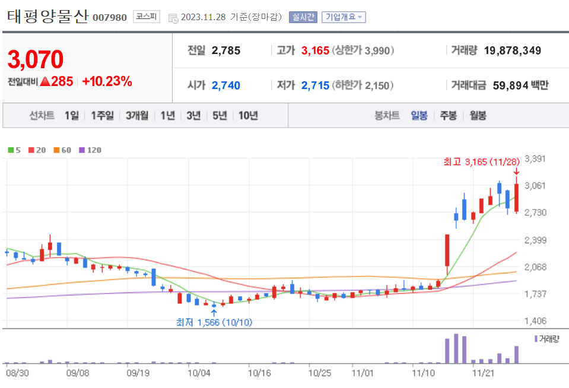Click the red 20-day moving average swatch
The height and width of the screenshot is (388, 569).
tap(31, 150)
